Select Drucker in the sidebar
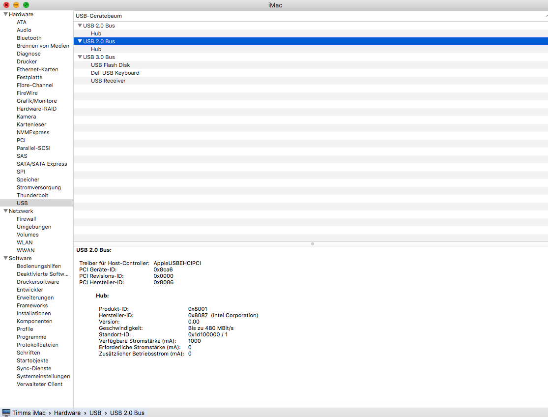This screenshot has width=548, height=417. pos(27,61)
